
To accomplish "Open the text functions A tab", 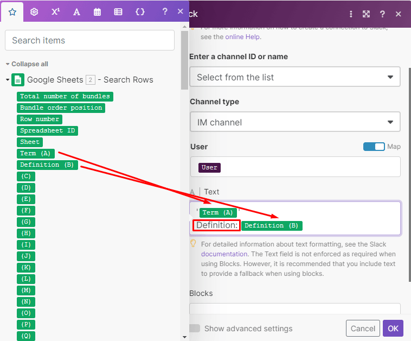I will click(76, 12).
